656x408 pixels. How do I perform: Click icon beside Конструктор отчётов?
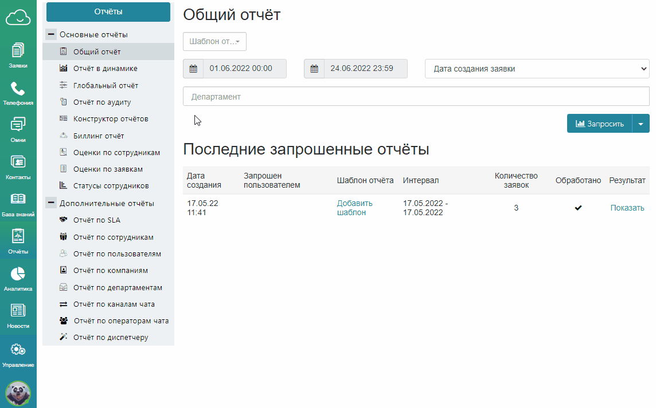[63, 118]
